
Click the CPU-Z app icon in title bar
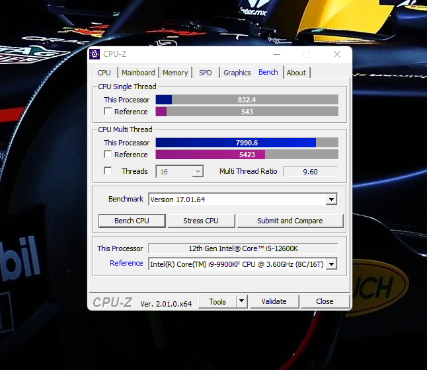click(x=95, y=54)
